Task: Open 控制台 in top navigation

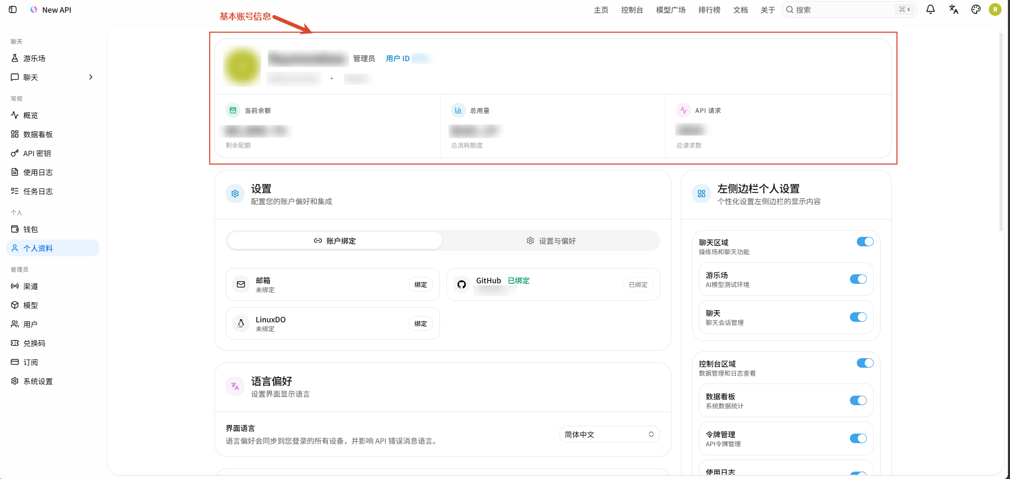Action: coord(632,10)
